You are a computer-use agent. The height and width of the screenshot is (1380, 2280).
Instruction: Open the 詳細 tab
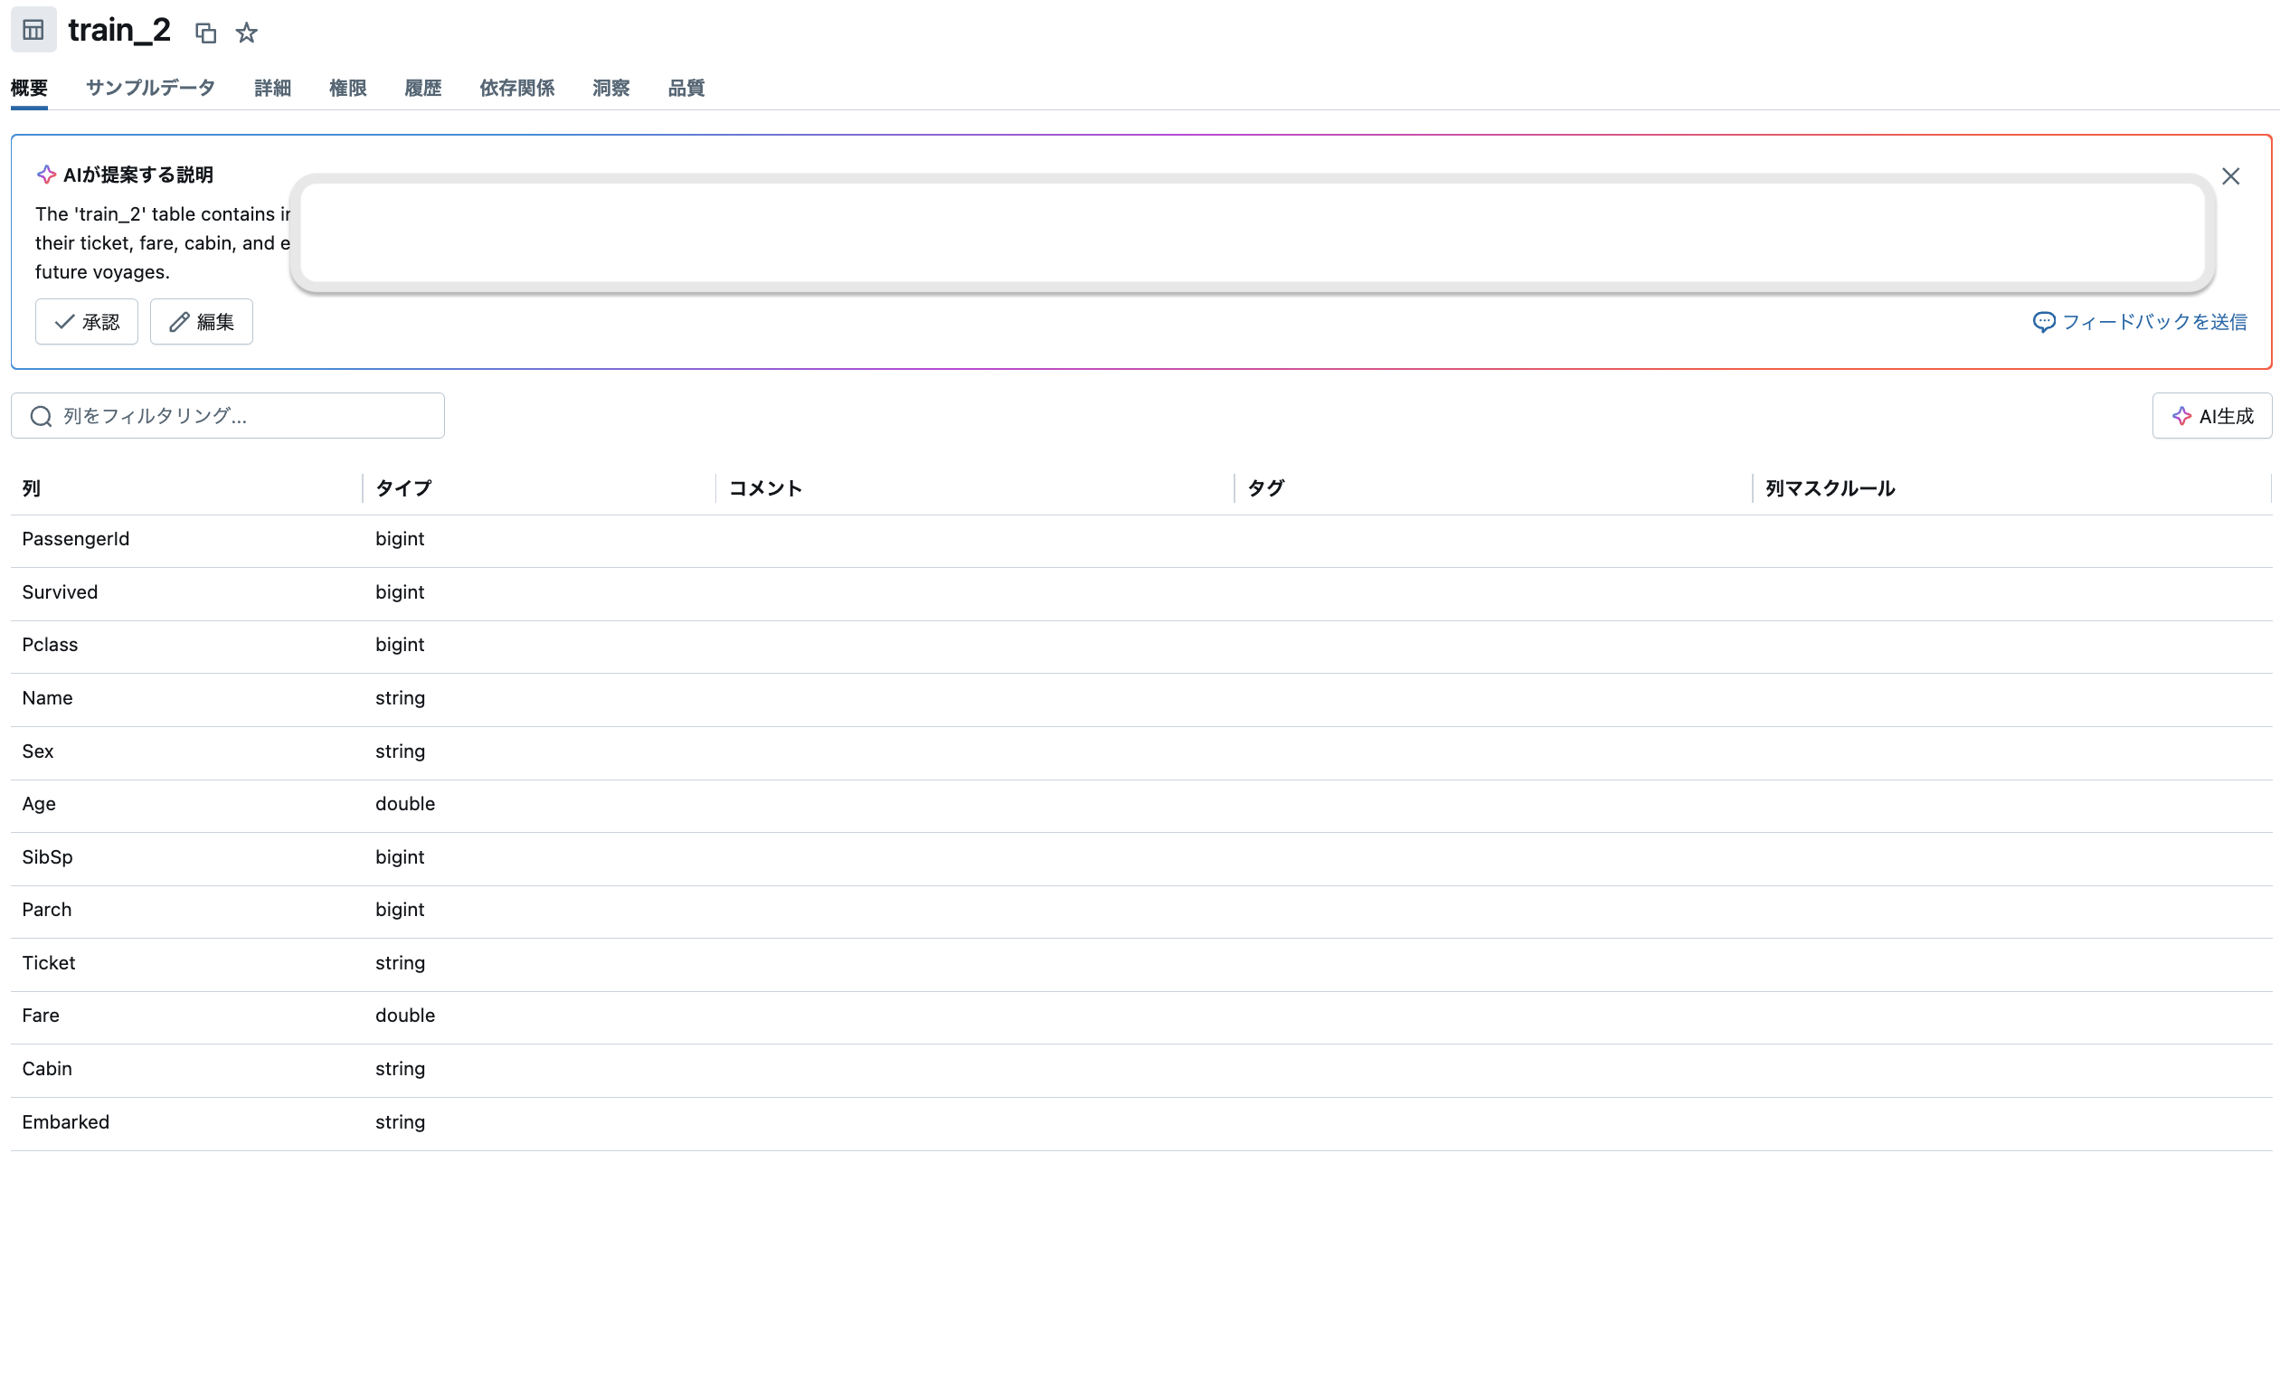point(272,88)
